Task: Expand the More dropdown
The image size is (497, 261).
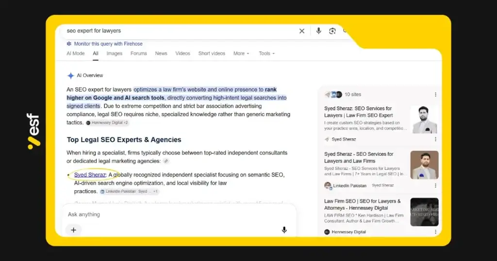Action: 241,53
